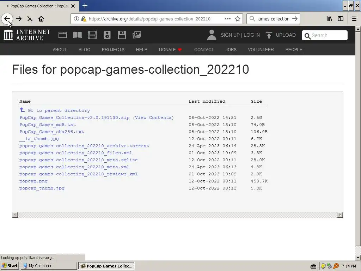Toggle the browser sidebar
This screenshot has height=271, width=361.
coord(341,19)
